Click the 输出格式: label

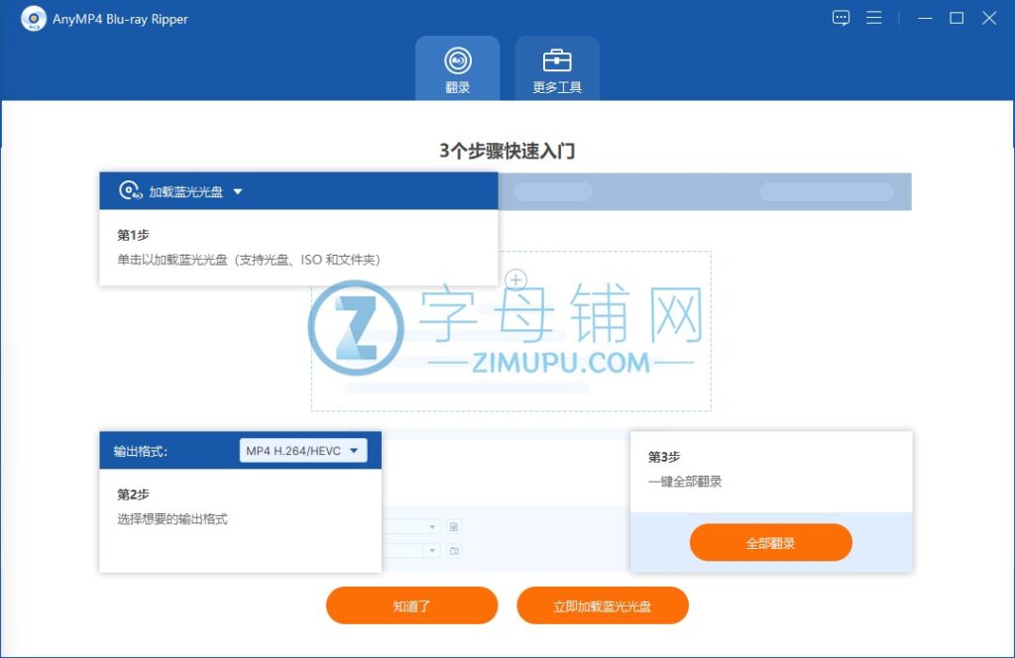(x=141, y=451)
